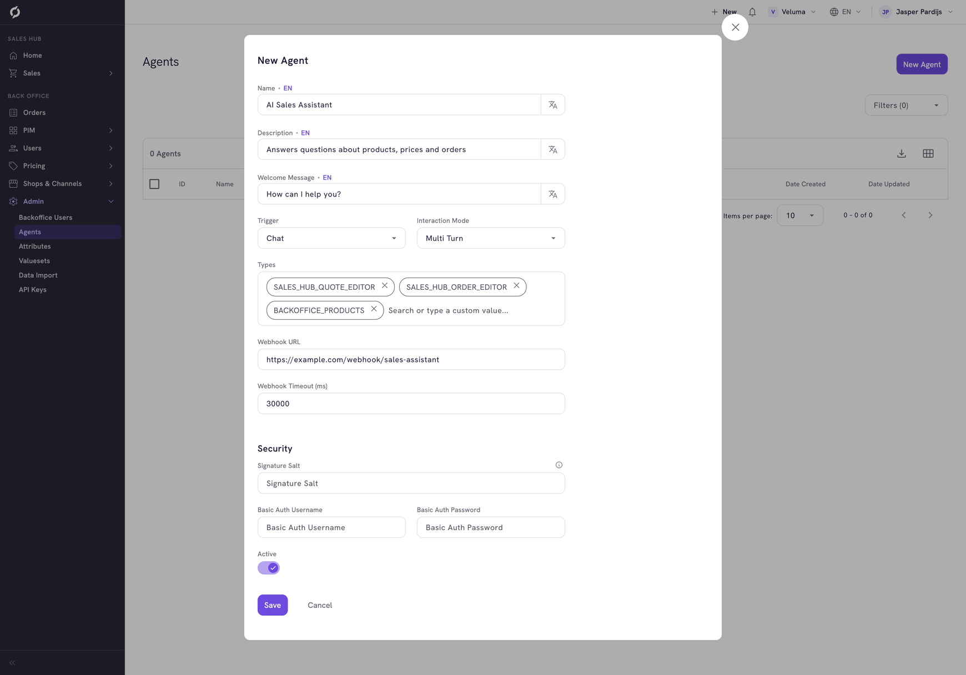
Task: Go to the previous page arrow
Action: (x=904, y=215)
